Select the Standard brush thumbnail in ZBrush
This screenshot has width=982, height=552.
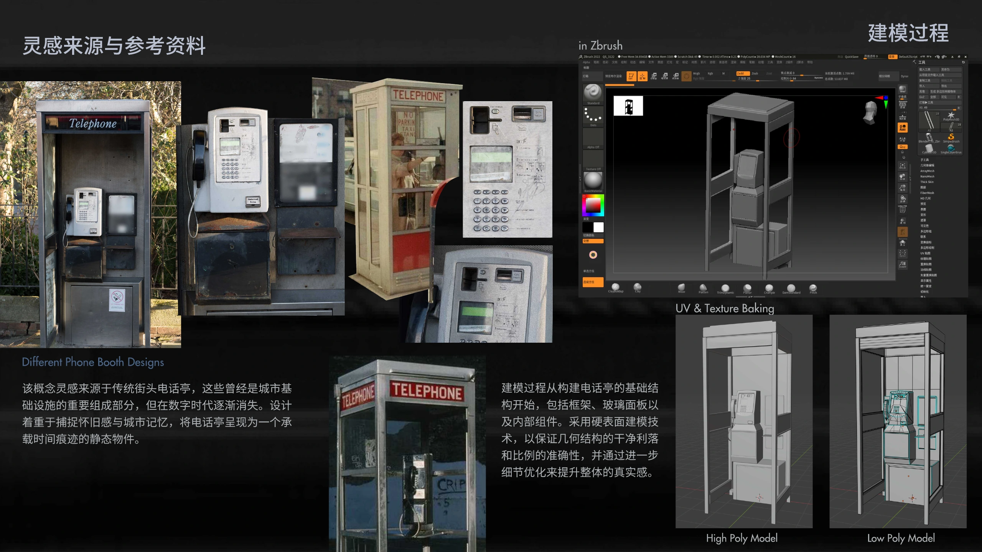pos(593,94)
